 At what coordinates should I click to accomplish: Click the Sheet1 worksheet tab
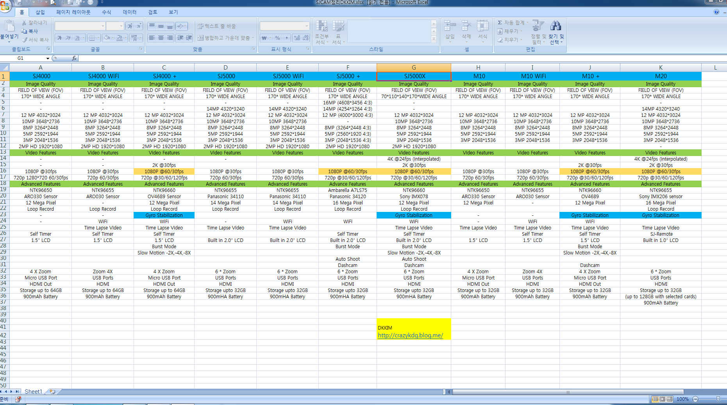[x=33, y=391]
